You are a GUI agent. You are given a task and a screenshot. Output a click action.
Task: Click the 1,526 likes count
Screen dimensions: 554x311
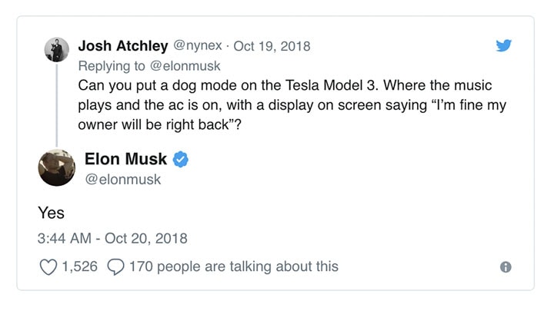(80, 266)
